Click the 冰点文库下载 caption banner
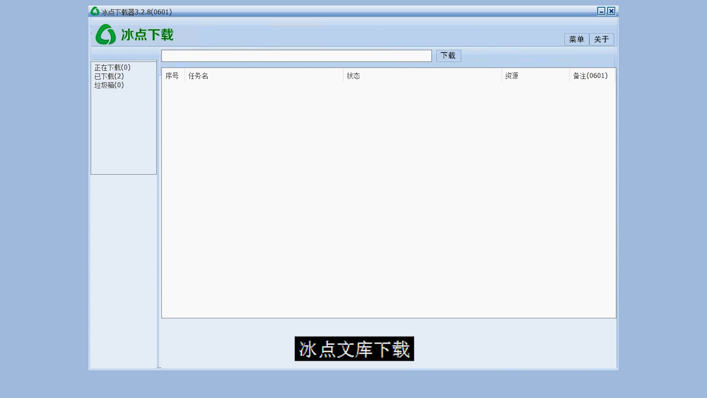 click(354, 349)
